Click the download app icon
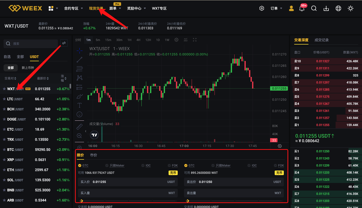This screenshot has width=362, height=208. point(326,8)
